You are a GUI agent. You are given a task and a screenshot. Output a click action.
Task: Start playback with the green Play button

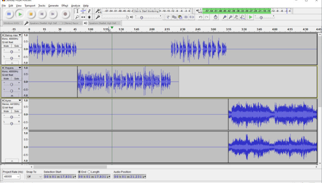pos(20,14)
